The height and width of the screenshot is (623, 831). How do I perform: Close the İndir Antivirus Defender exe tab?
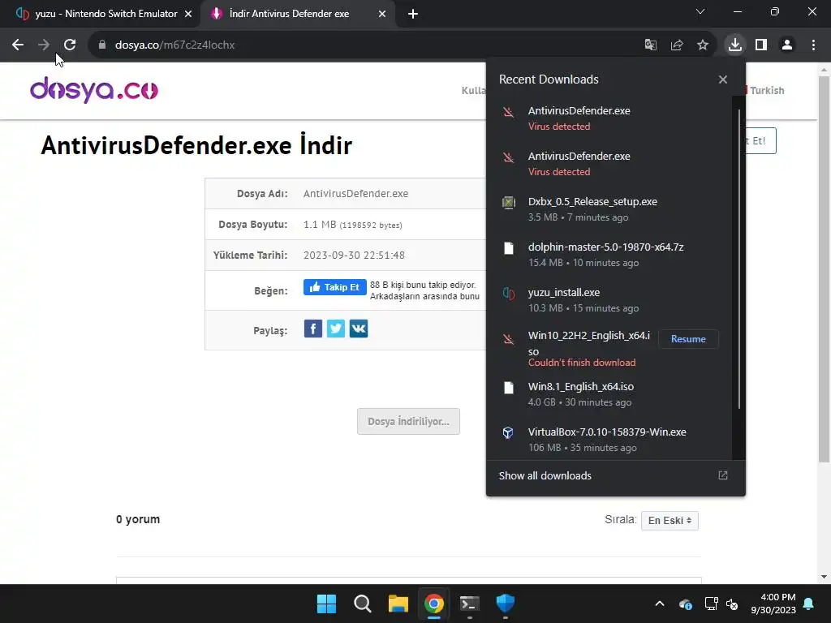click(382, 14)
